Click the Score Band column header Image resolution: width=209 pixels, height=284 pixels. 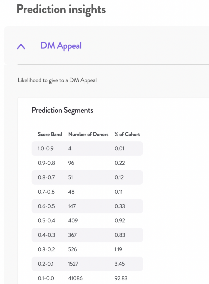[50, 134]
